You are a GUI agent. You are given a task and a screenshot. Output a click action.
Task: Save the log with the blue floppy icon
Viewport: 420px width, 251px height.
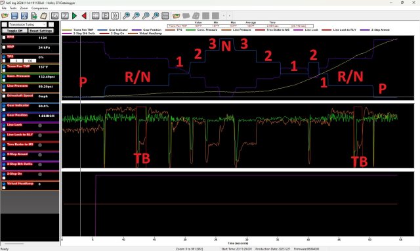click(x=14, y=16)
